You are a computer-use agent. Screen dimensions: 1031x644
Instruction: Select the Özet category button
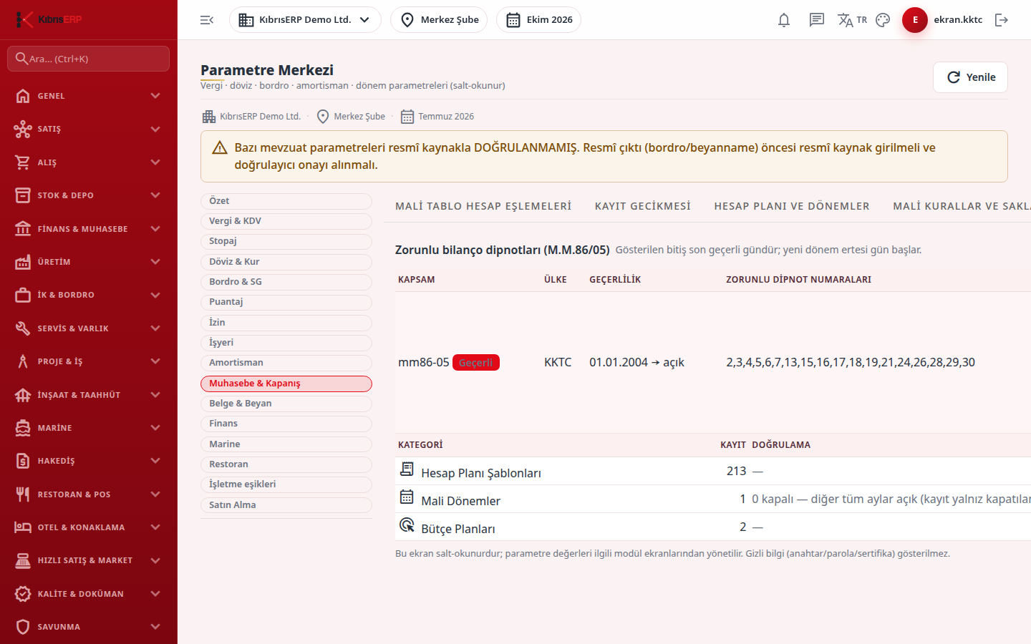click(286, 201)
